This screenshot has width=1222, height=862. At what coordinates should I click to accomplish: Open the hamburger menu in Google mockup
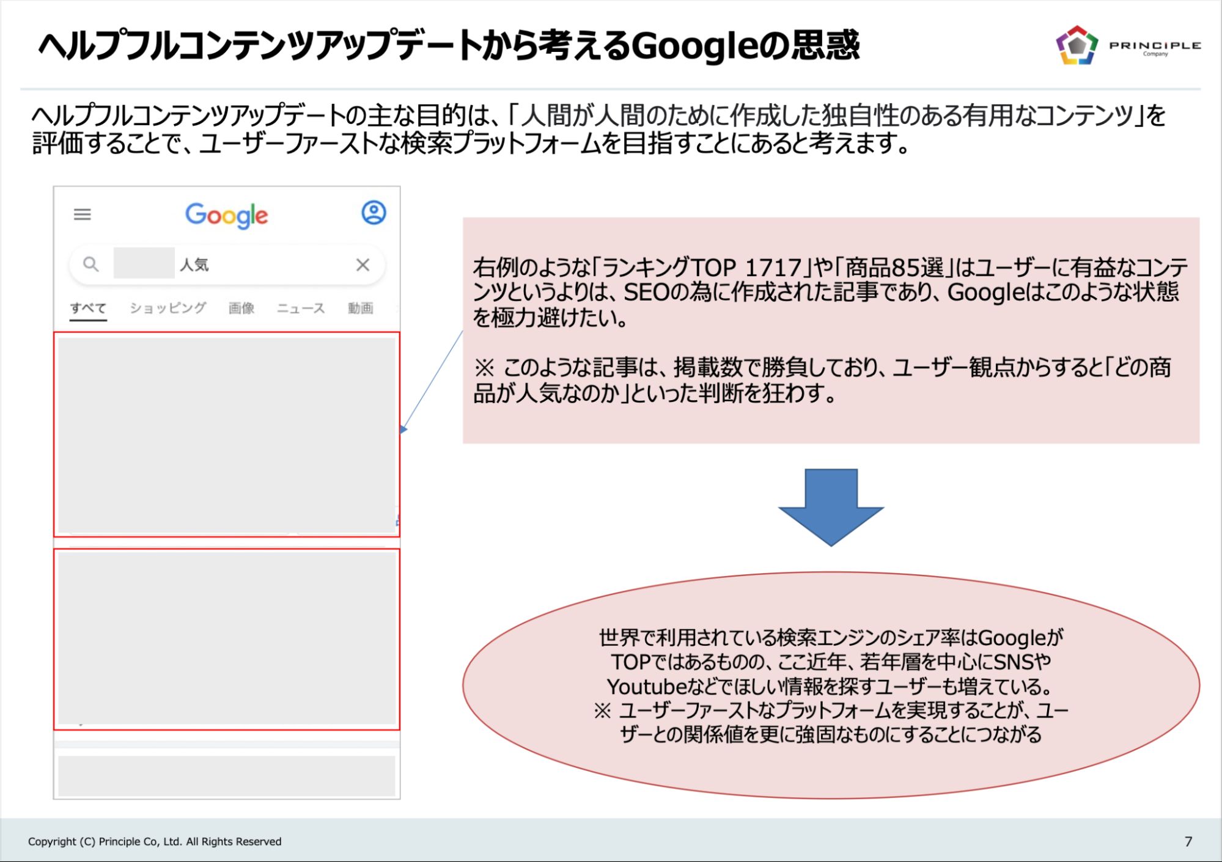82,214
